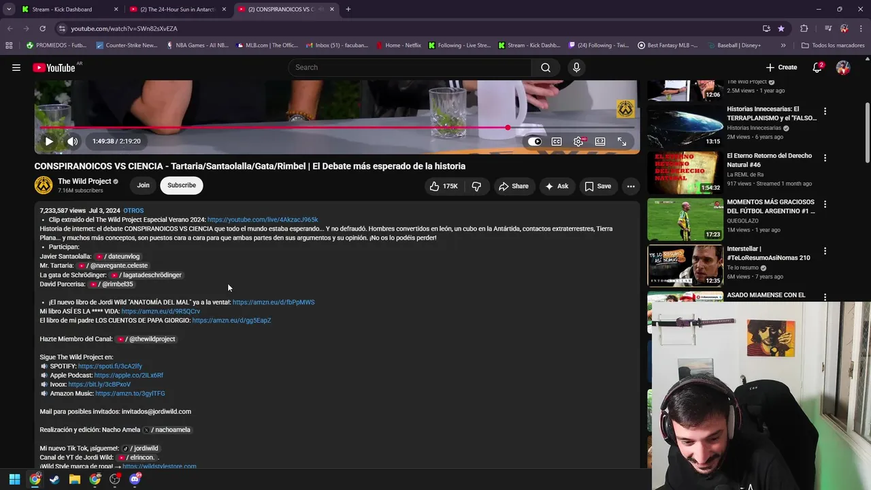
Task: Save video to playlist
Action: pyautogui.click(x=597, y=186)
